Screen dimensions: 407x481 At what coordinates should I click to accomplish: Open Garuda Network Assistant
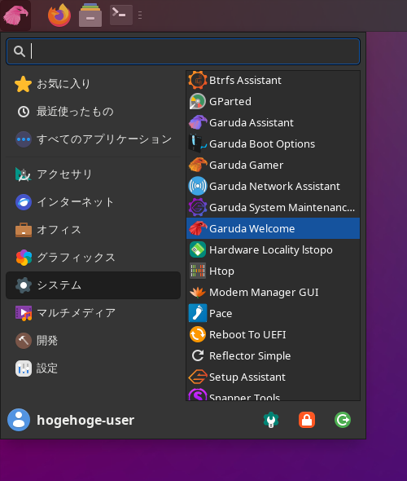[x=273, y=186]
